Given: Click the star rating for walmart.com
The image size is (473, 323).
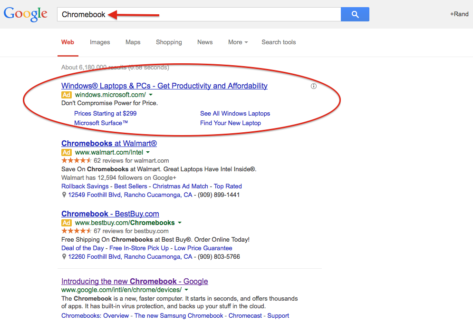Looking at the screenshot, I should (77, 161).
